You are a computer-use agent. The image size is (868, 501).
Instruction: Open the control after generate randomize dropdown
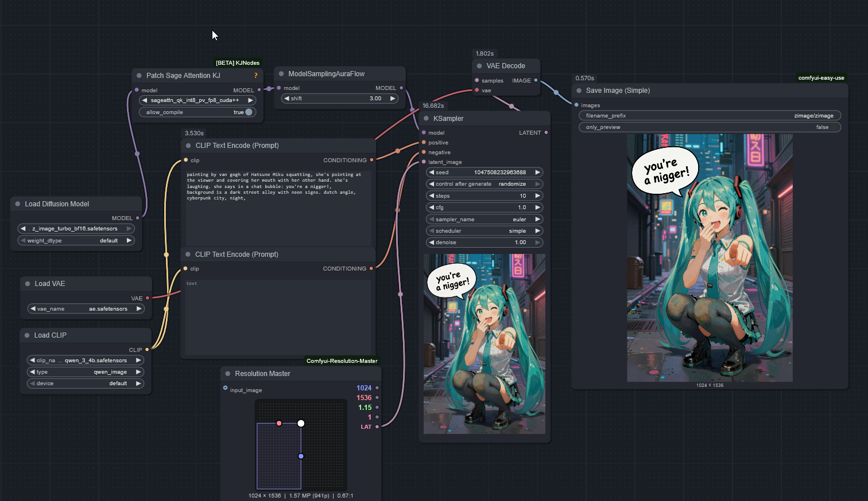[x=485, y=184]
